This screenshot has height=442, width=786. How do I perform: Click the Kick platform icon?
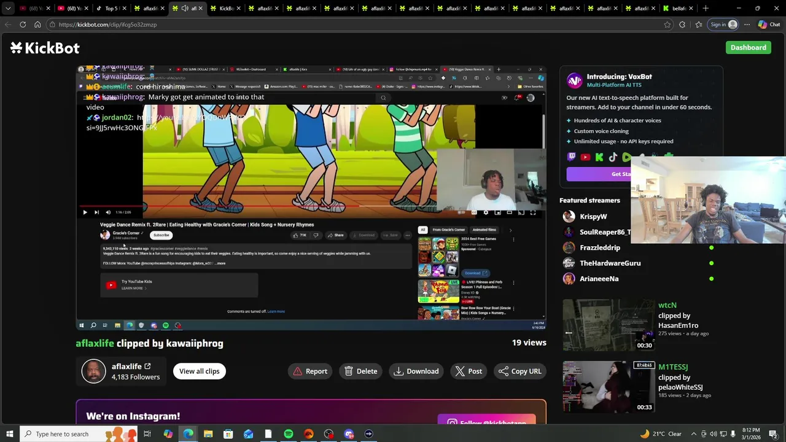click(599, 157)
